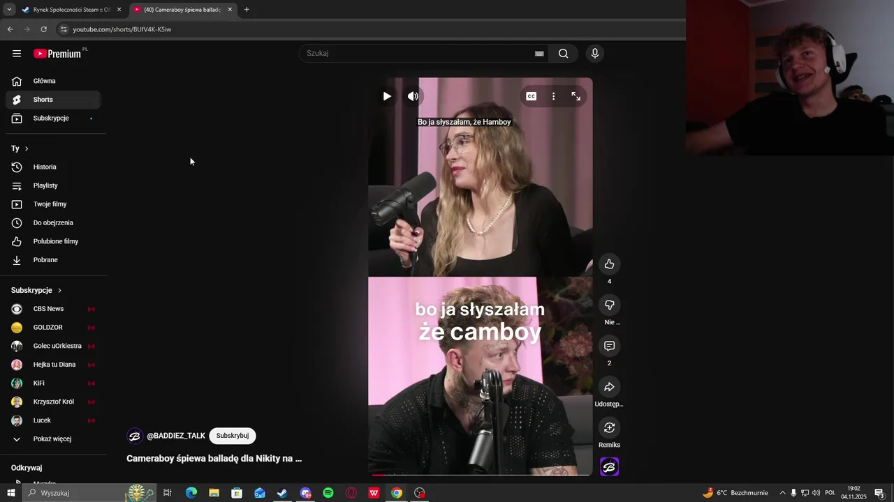Open the comments panel icon
The width and height of the screenshot is (894, 502).
(609, 346)
